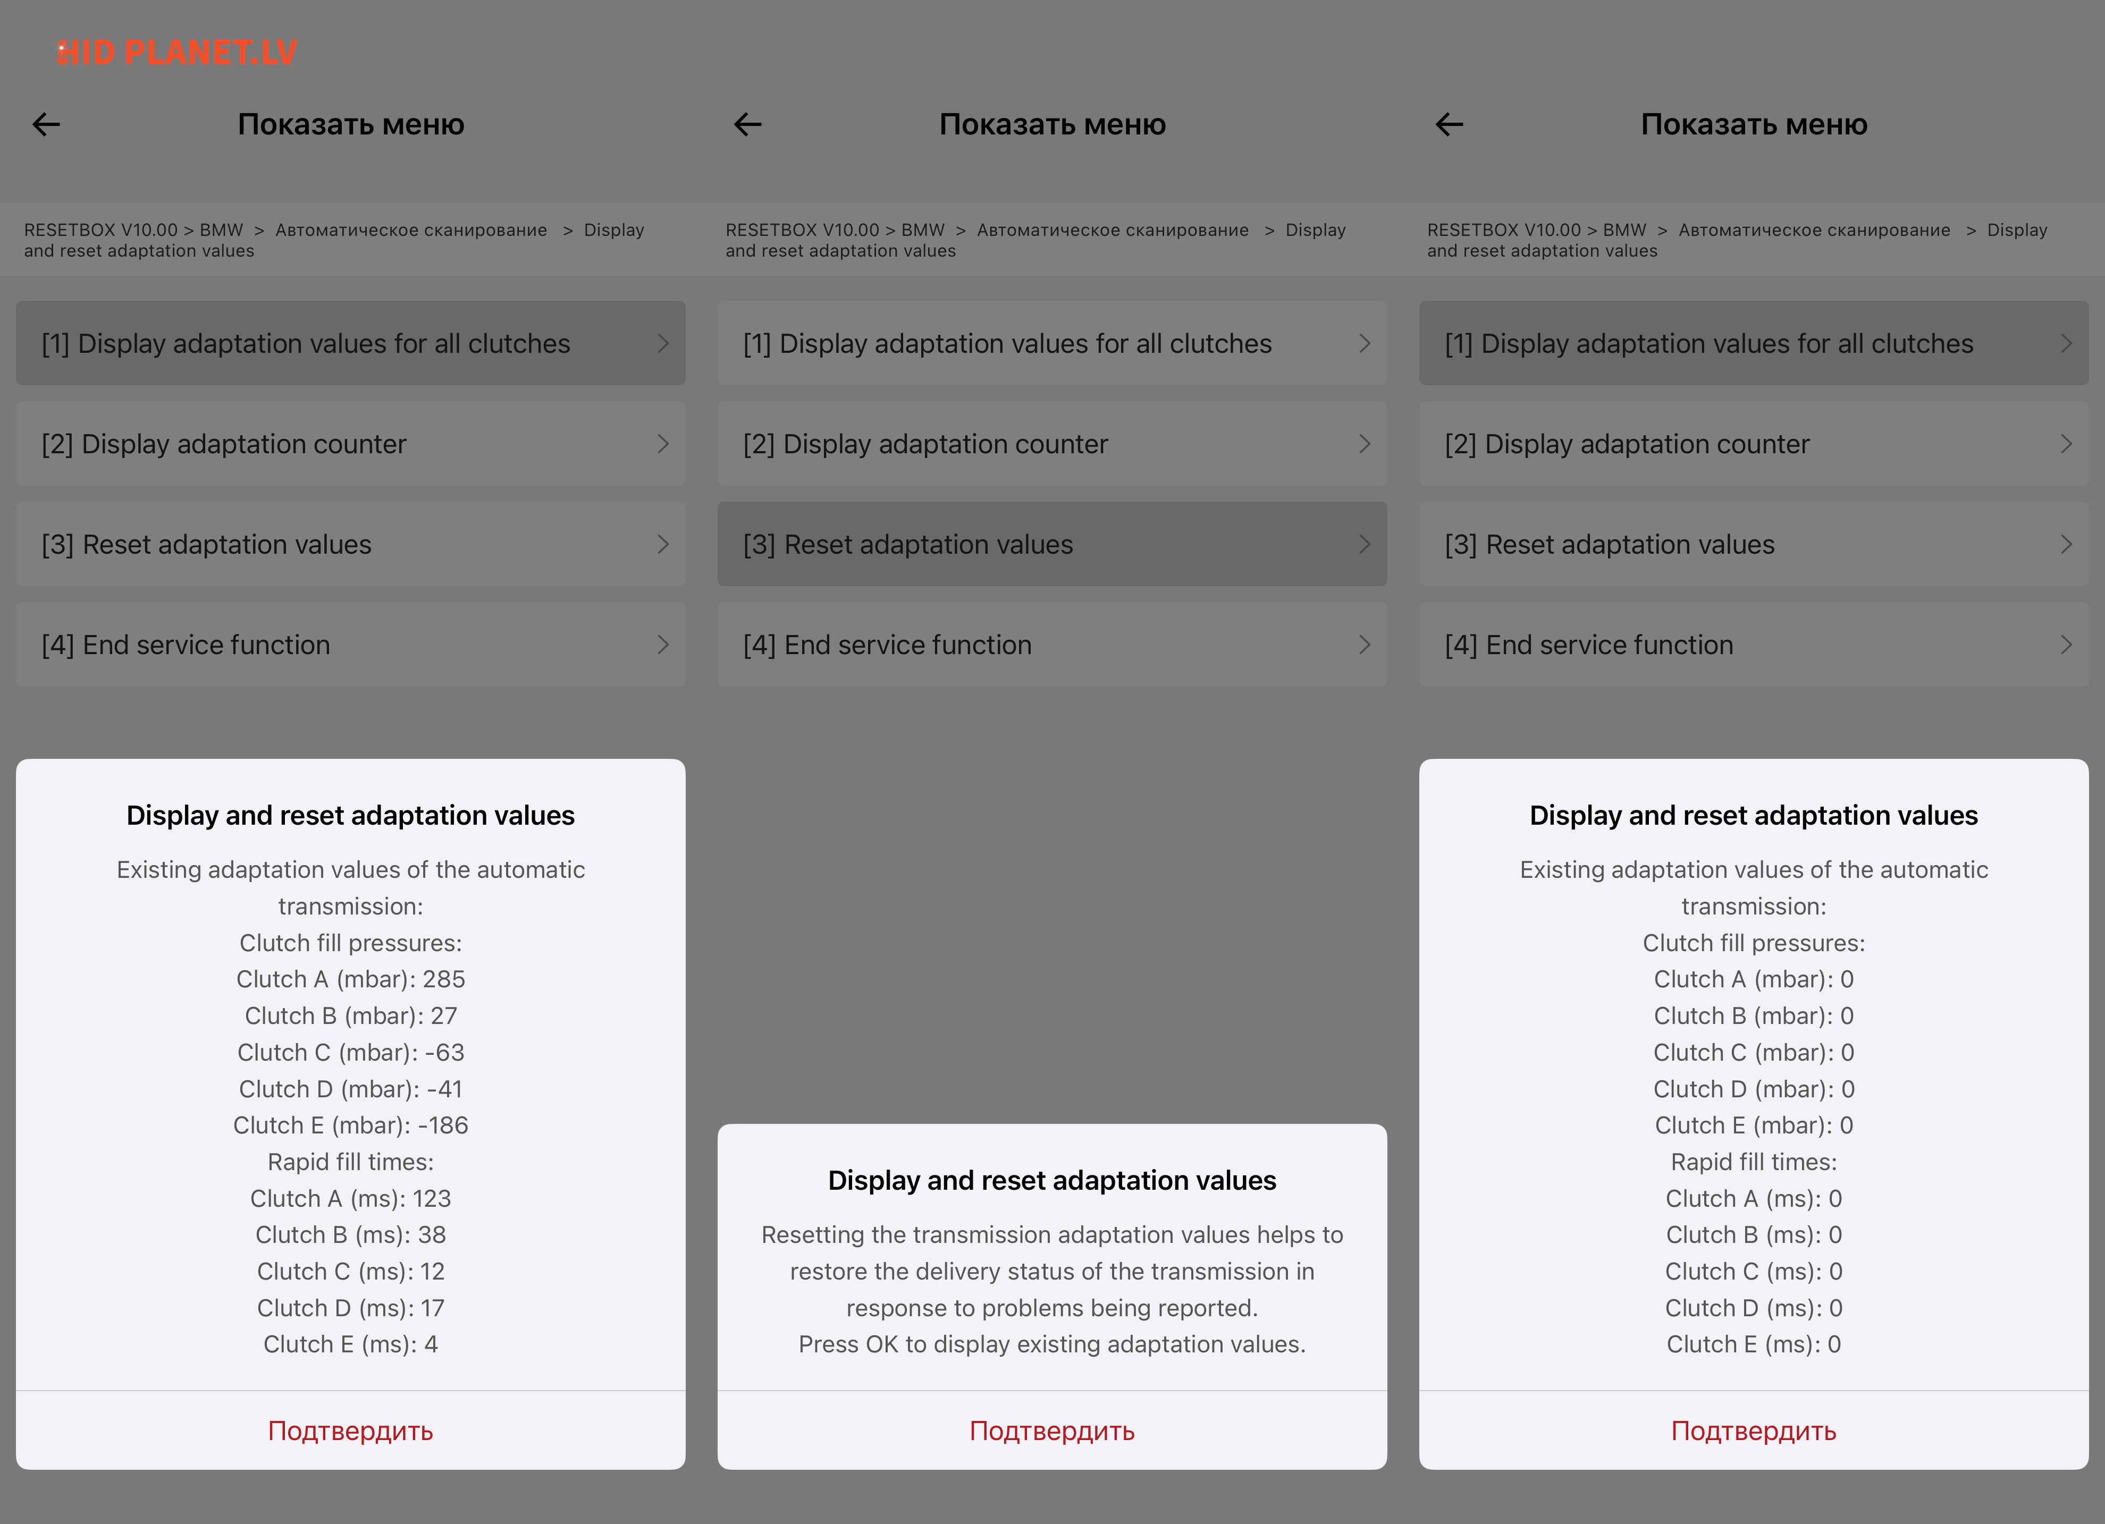Click the HID PLANET.LV logo
The image size is (2105, 1524).
pos(176,53)
